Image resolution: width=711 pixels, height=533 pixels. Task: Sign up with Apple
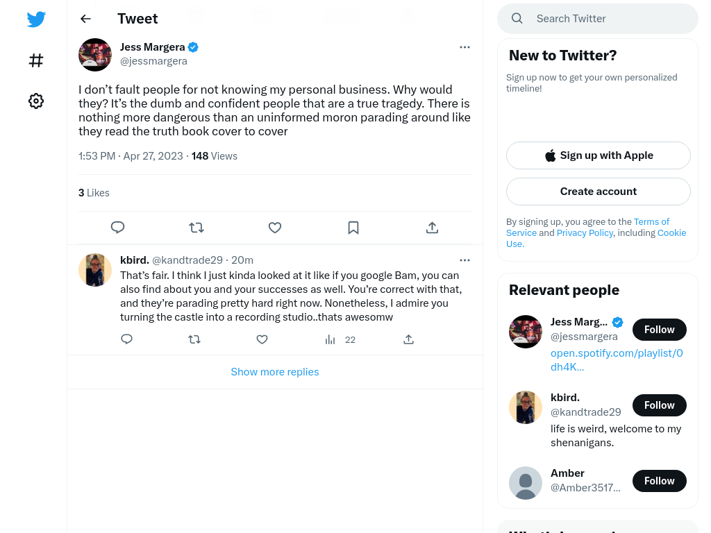[x=598, y=155]
